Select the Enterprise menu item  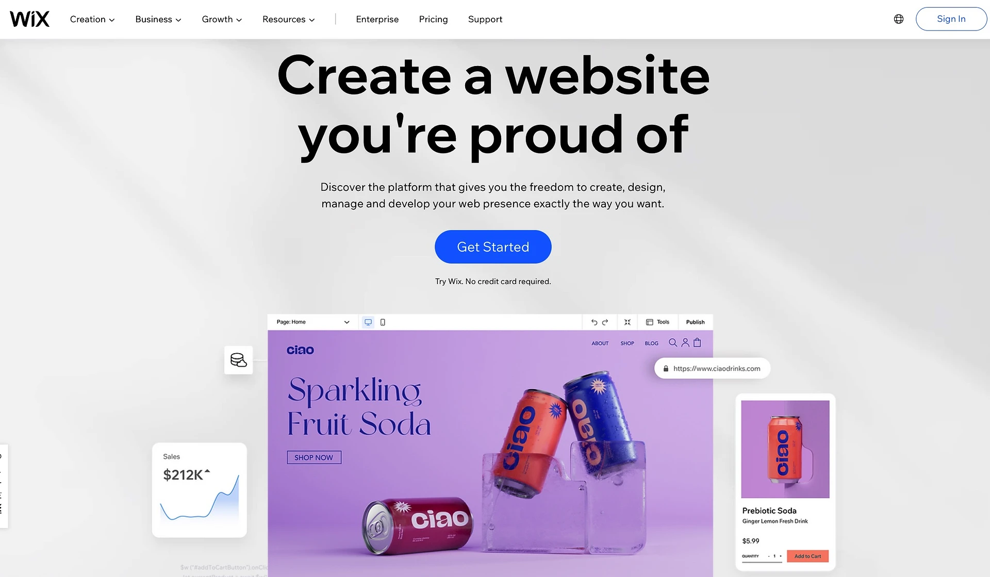coord(377,19)
